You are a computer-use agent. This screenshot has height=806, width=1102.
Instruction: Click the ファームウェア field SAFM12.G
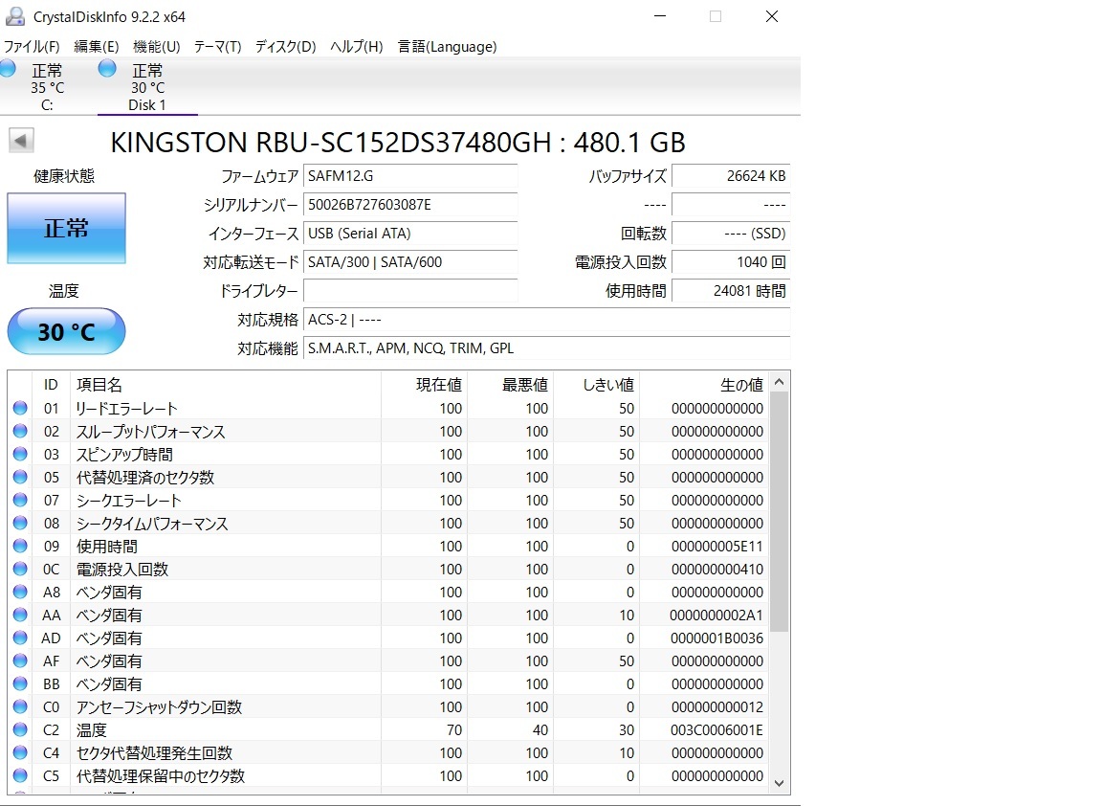pyautogui.click(x=410, y=176)
